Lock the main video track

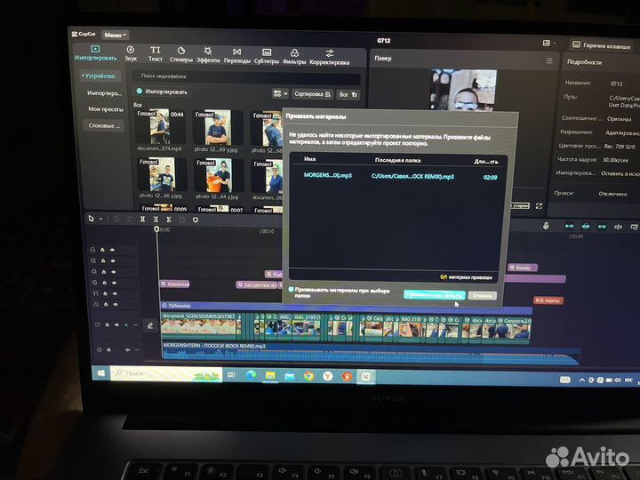tap(107, 324)
